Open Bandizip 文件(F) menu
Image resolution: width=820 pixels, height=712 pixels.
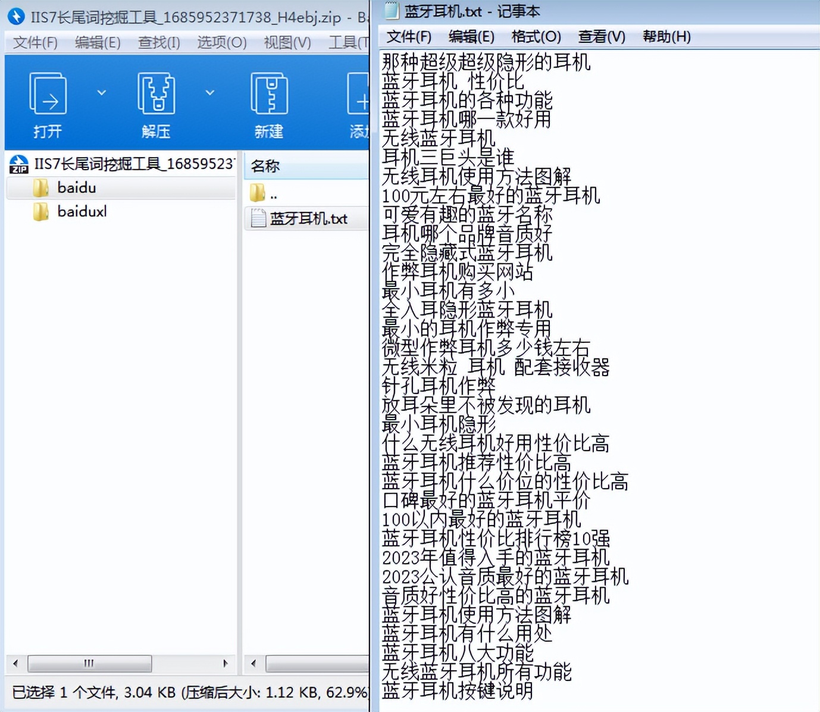point(35,43)
